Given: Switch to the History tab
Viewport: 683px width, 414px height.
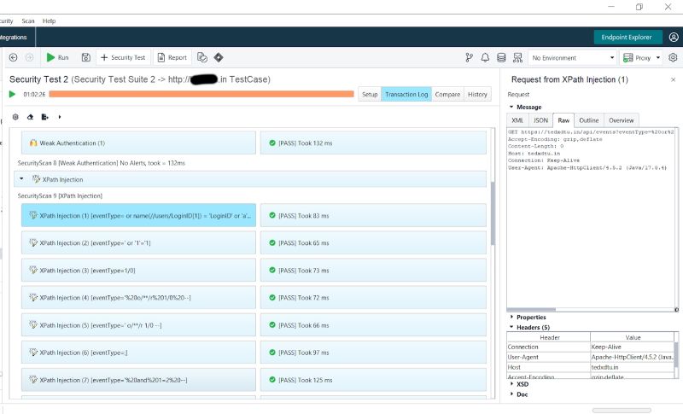Looking at the screenshot, I should coord(477,94).
